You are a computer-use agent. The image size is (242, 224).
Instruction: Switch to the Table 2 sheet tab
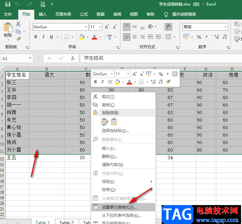click(67, 222)
